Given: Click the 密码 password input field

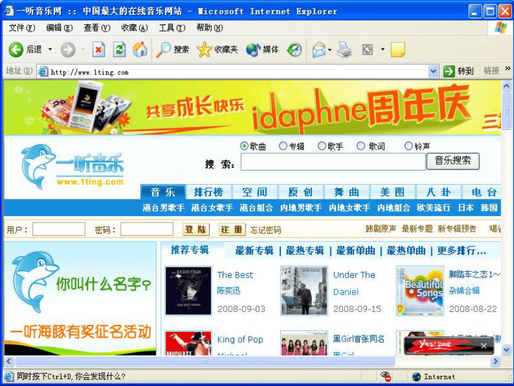Looking at the screenshot, I should click(146, 229).
